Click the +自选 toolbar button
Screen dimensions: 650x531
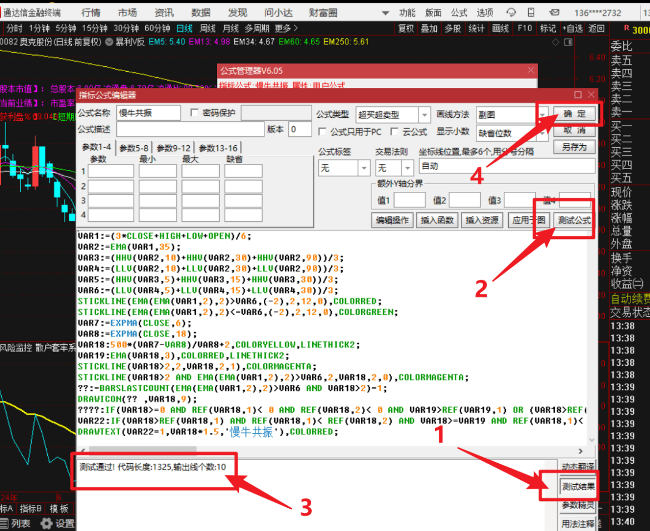click(x=573, y=28)
